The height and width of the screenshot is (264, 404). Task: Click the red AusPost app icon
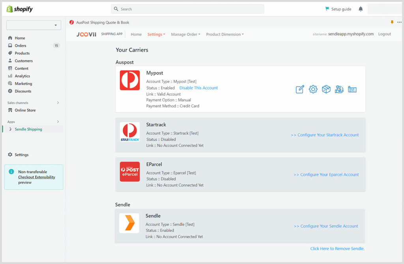tap(72, 22)
